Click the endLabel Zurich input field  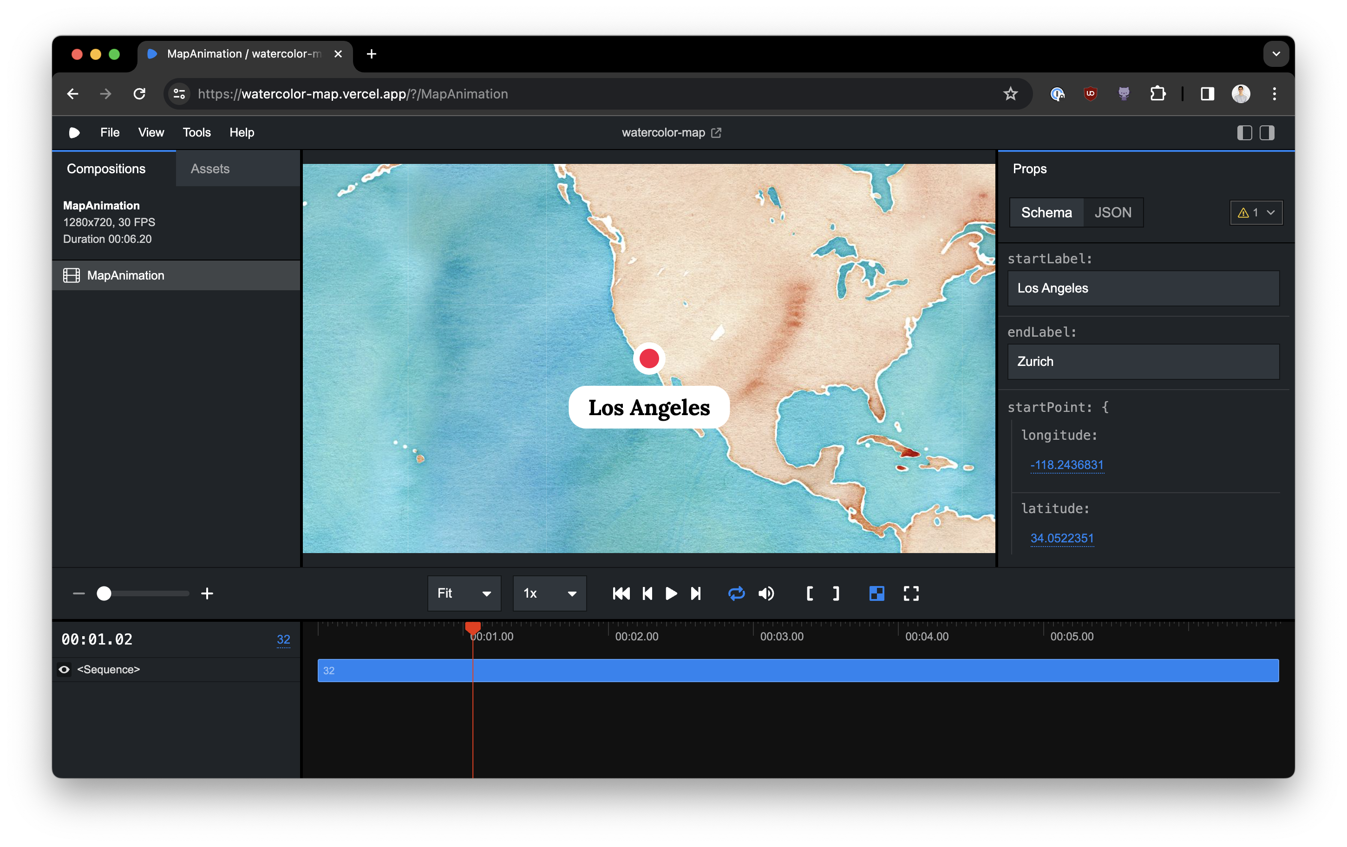(x=1143, y=362)
